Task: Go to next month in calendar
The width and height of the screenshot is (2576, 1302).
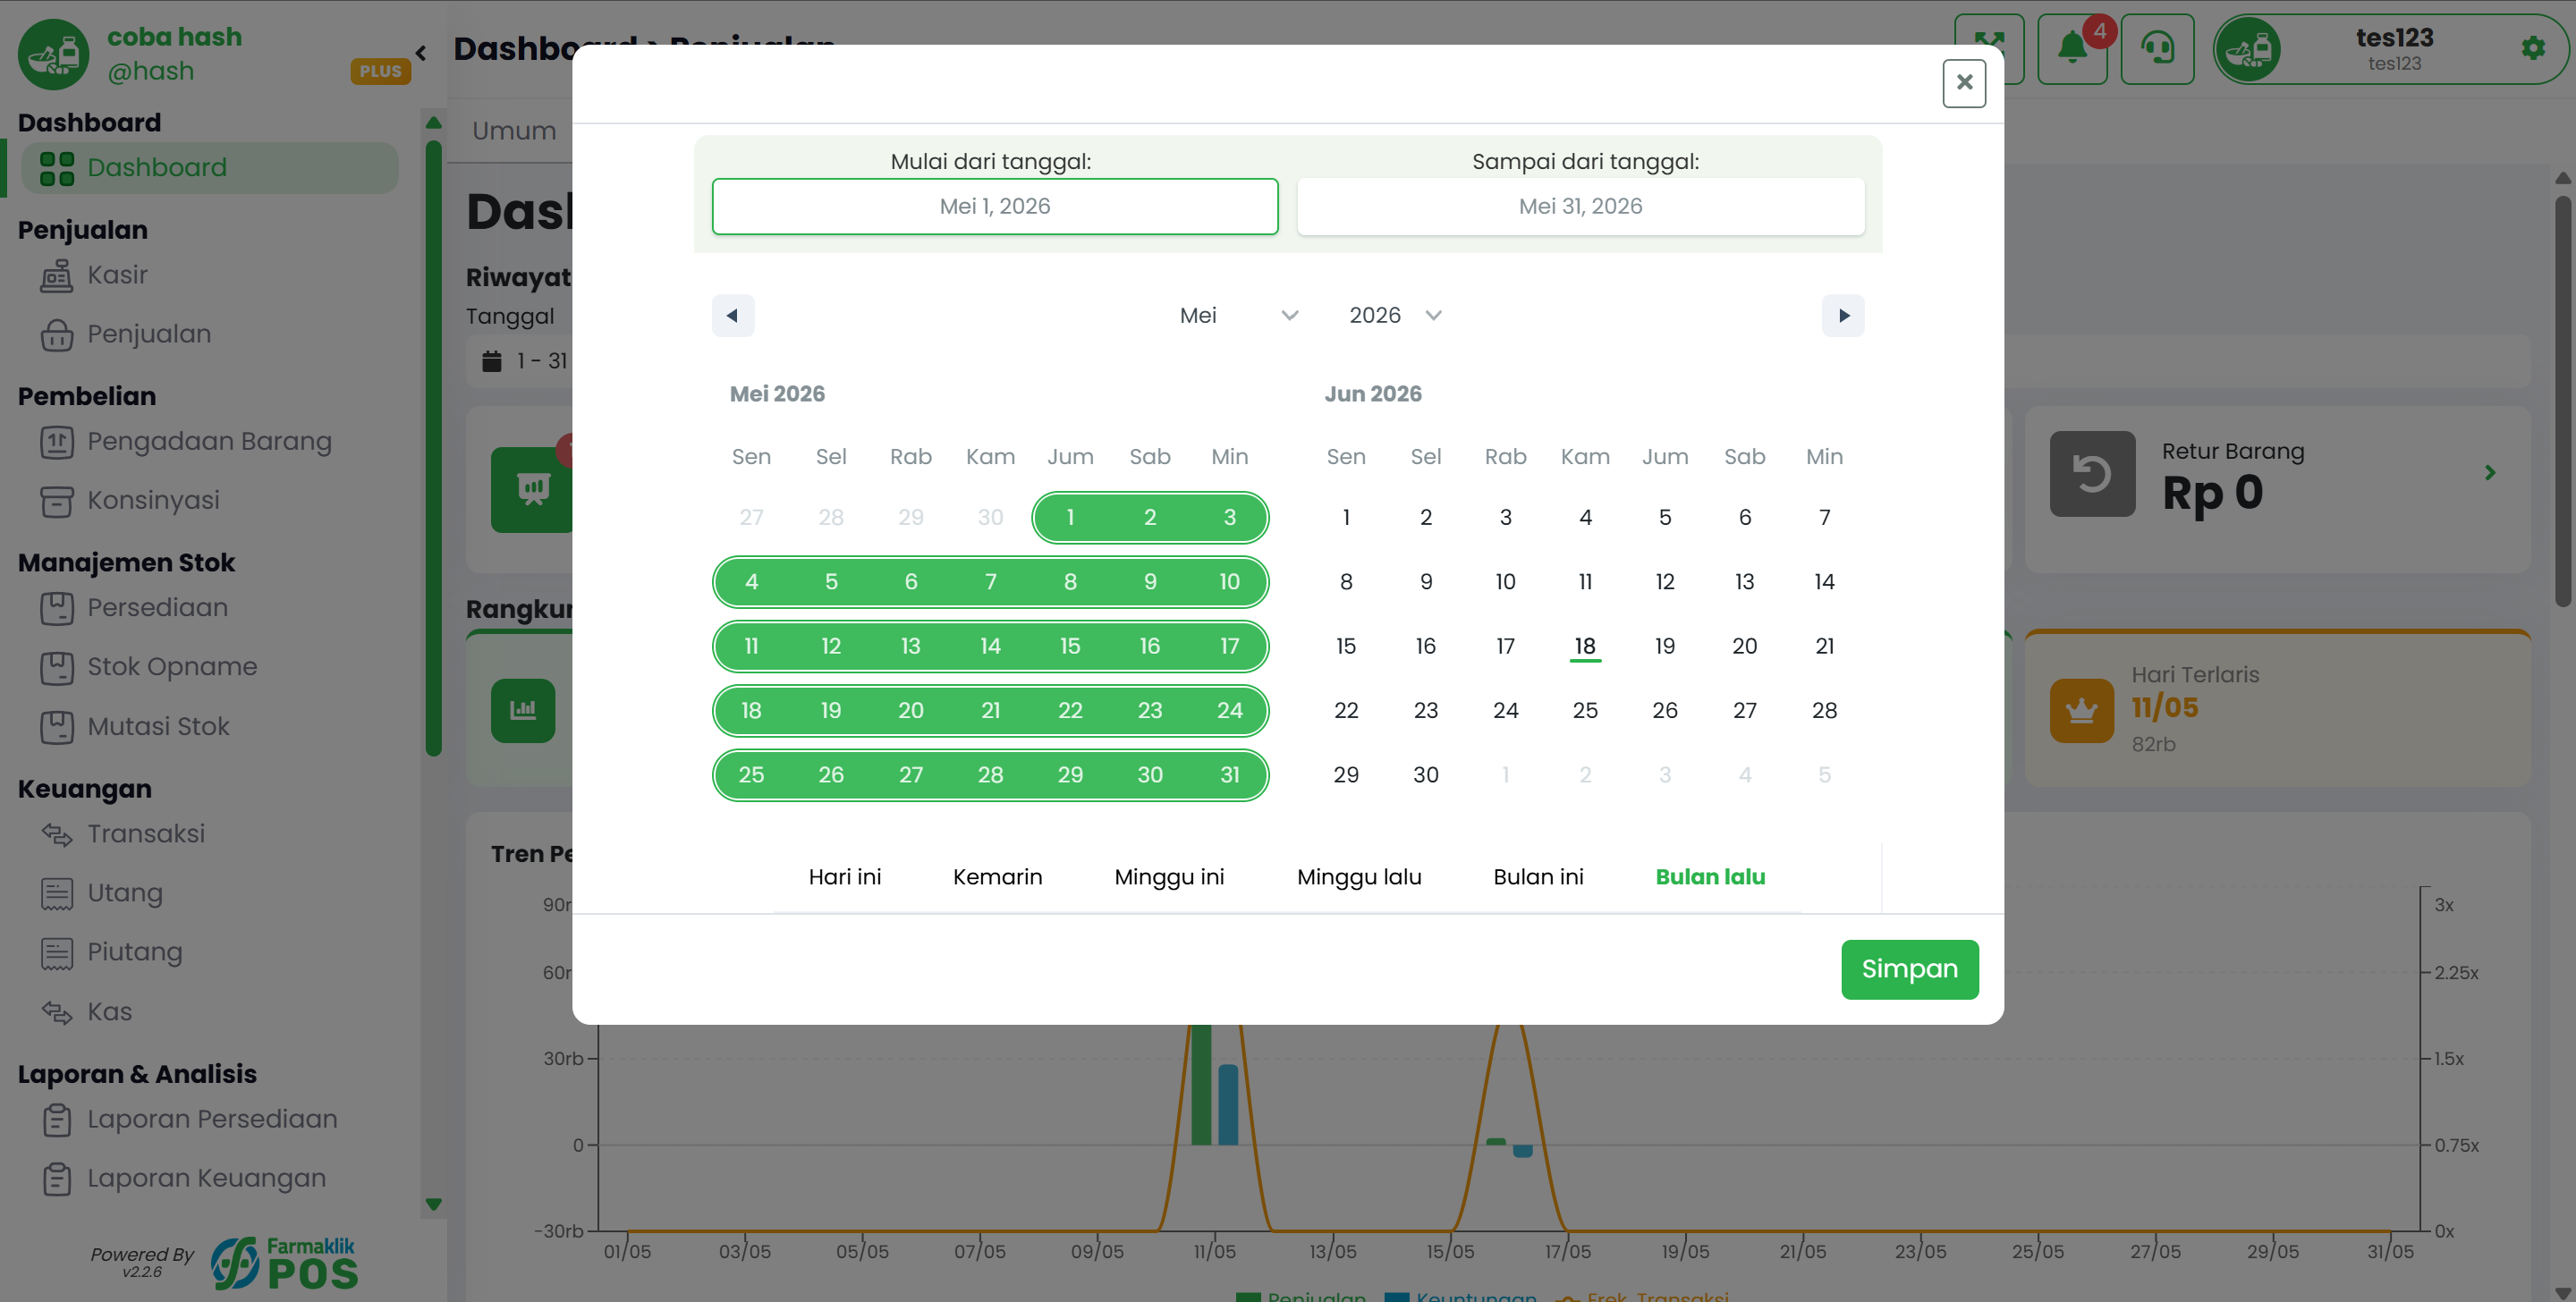Action: [x=1842, y=315]
